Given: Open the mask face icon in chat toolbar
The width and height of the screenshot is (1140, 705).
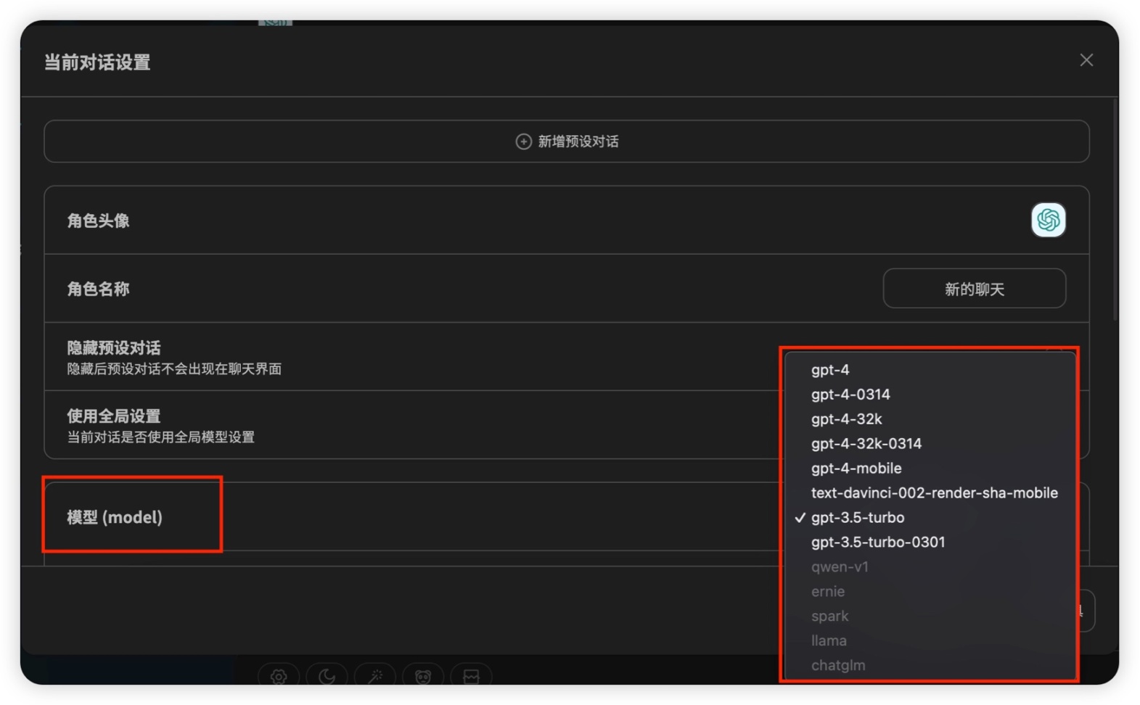Looking at the screenshot, I should pos(423,676).
